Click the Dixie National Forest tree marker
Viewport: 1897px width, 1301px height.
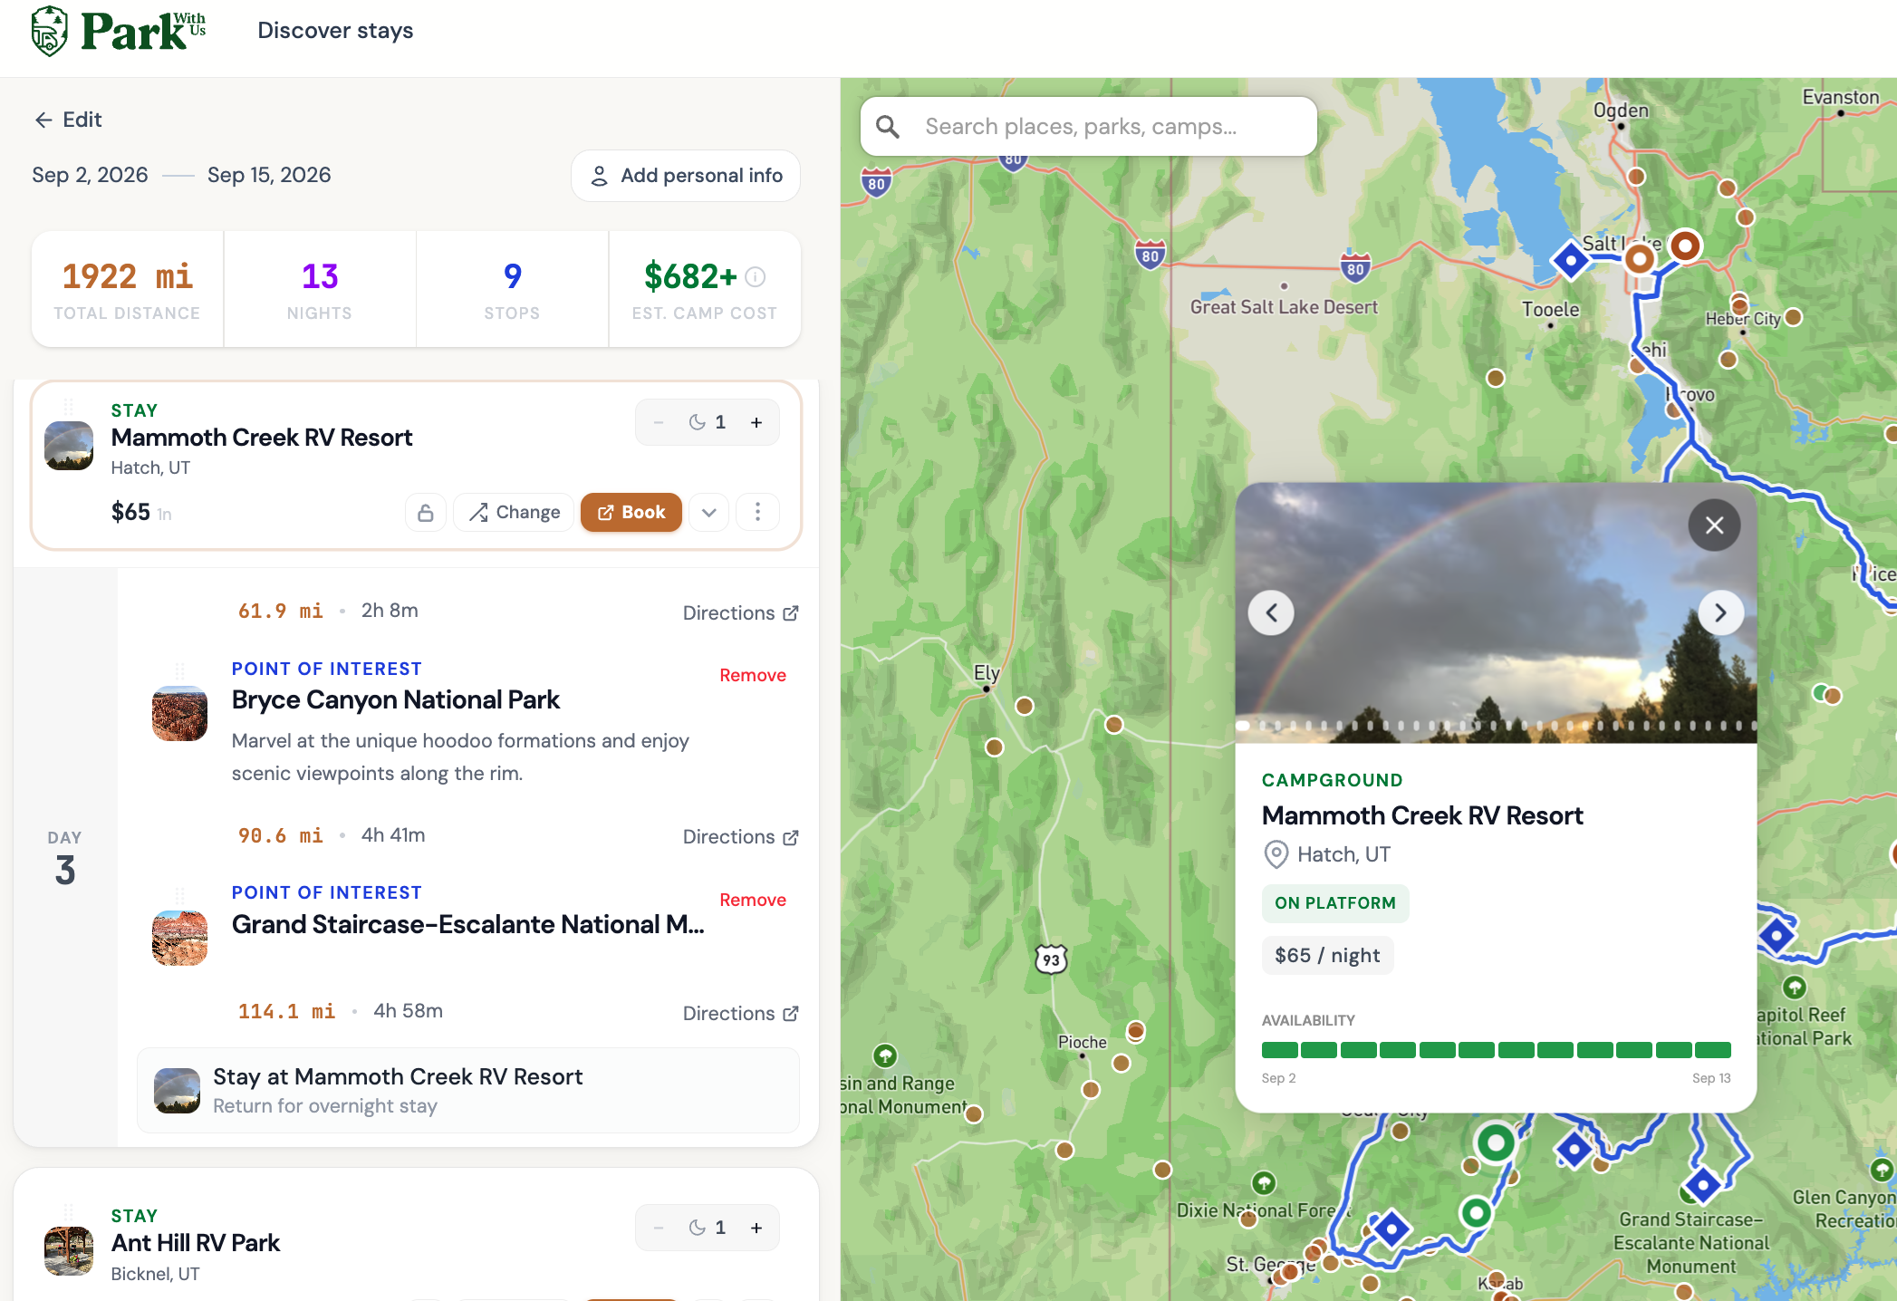point(1264,1182)
